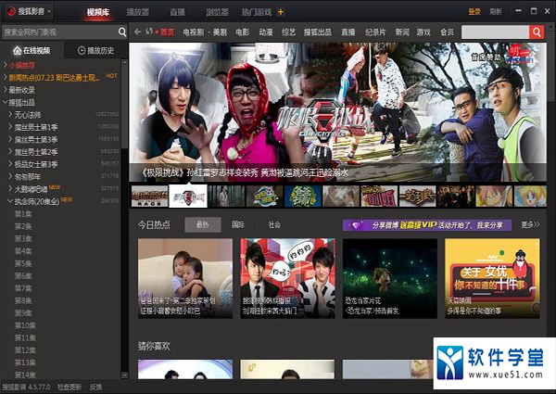The image size is (556, 394).
Task: Click 检查更新 in the status bar
Action: pyautogui.click(x=69, y=387)
